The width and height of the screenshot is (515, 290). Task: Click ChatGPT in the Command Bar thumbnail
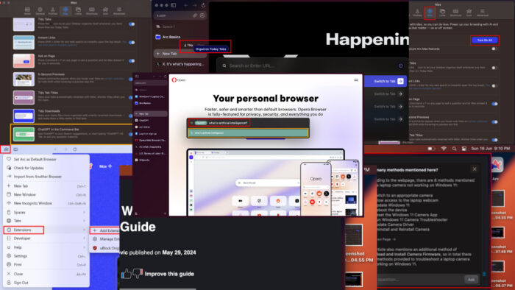(x=24, y=134)
